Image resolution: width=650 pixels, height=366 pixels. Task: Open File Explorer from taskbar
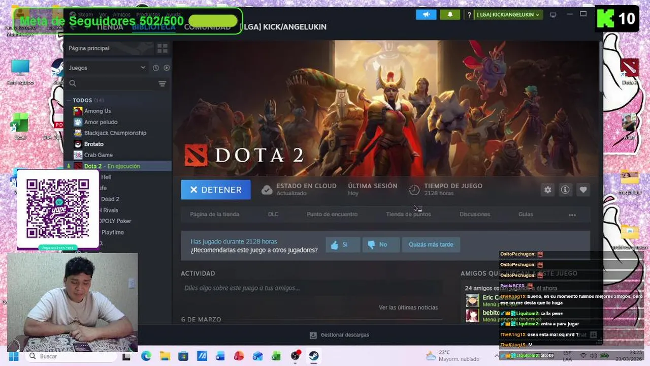pos(165,356)
